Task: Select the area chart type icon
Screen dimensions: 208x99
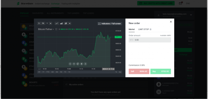Action: pos(61,24)
